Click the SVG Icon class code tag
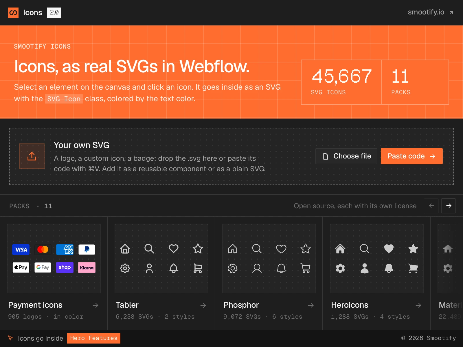 (64, 99)
